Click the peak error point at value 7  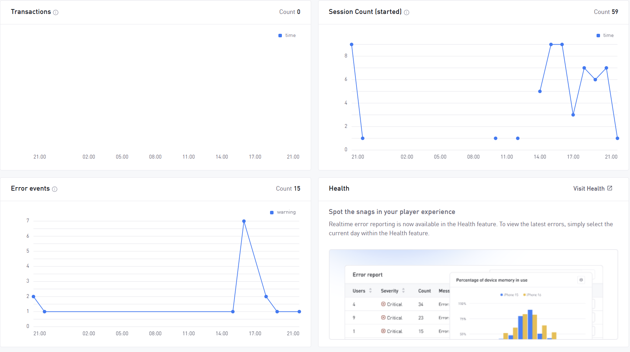(244, 221)
